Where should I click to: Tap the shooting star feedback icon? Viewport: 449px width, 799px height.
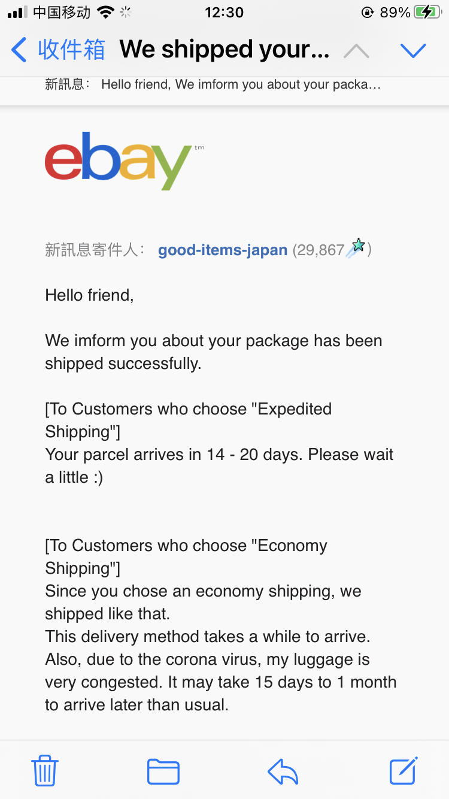point(356,247)
